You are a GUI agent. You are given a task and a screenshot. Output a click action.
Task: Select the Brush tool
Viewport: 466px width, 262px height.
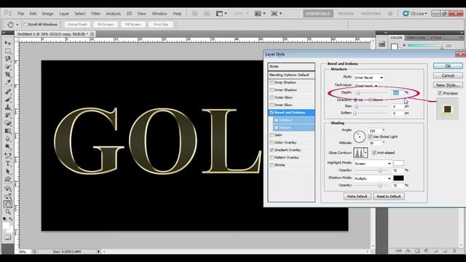8,100
